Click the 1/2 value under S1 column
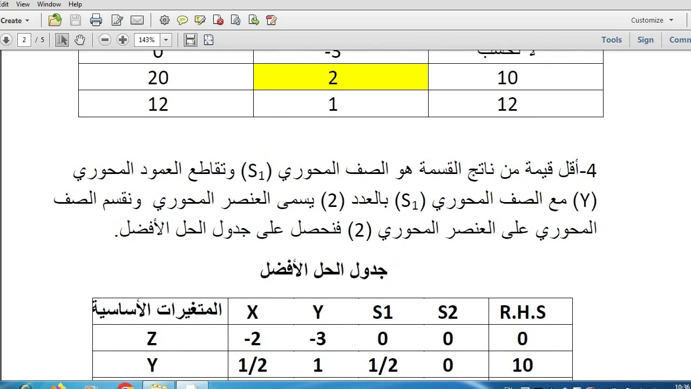The width and height of the screenshot is (691, 389). [x=383, y=365]
